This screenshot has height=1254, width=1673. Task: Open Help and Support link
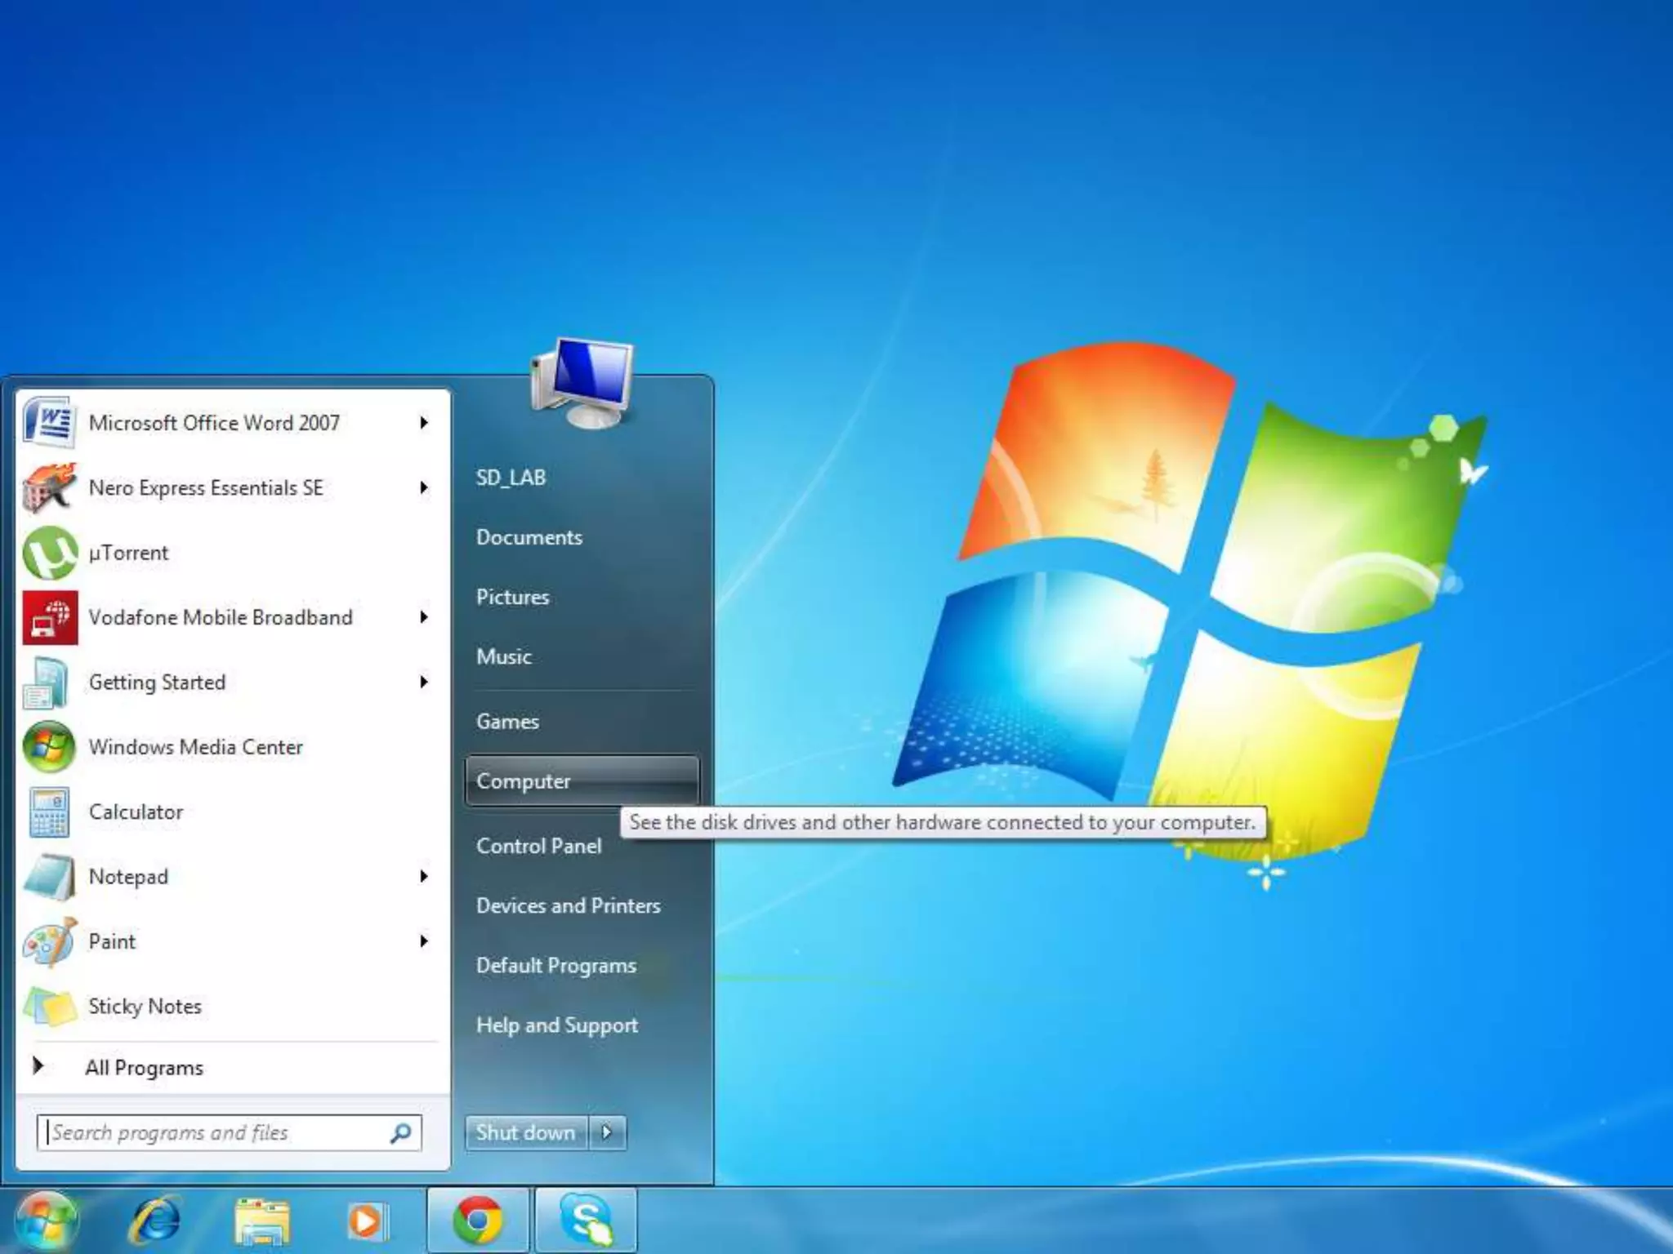click(x=556, y=1025)
